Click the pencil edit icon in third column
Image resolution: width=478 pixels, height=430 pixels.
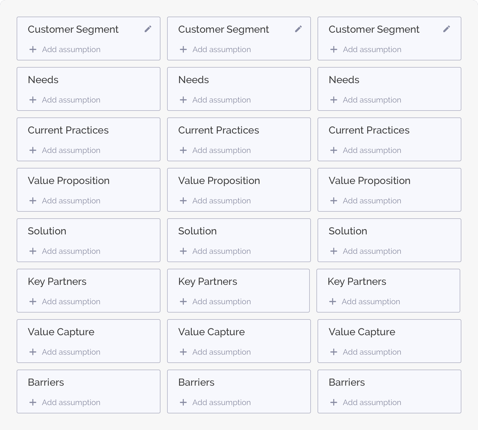tap(447, 29)
